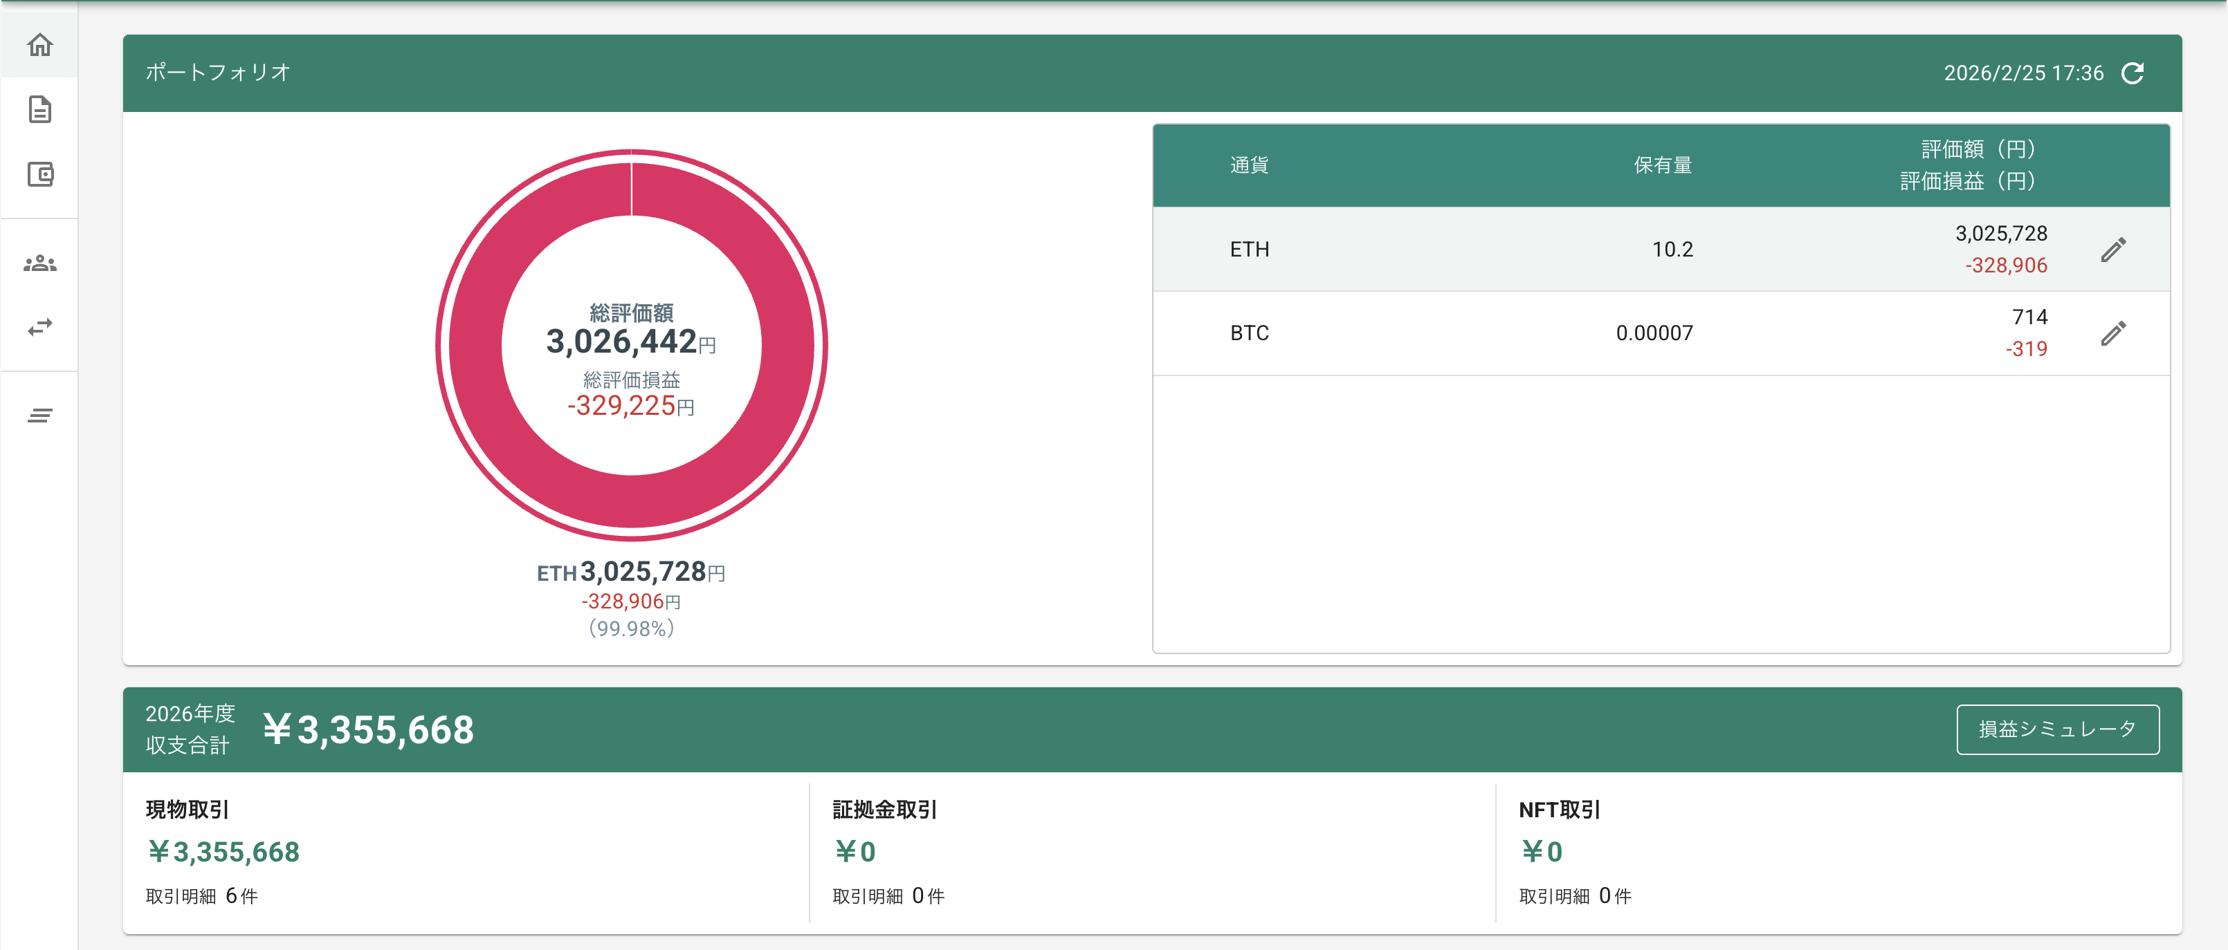Open the document report sidebar icon
The image size is (2228, 950).
40,110
